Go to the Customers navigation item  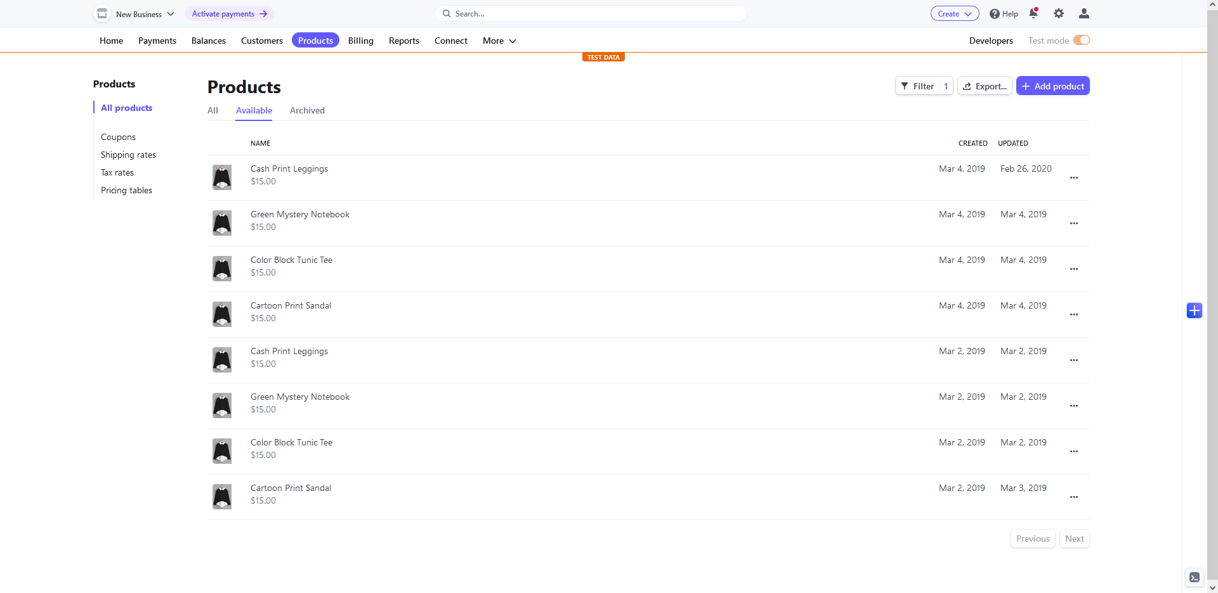pos(262,41)
